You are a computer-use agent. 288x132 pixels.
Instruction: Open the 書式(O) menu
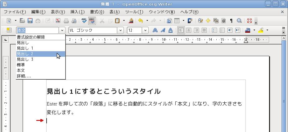point(97,12)
